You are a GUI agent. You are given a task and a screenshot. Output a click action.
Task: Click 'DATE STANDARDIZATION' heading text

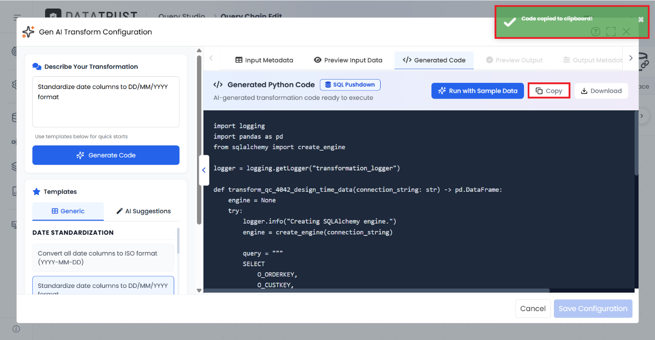(73, 233)
